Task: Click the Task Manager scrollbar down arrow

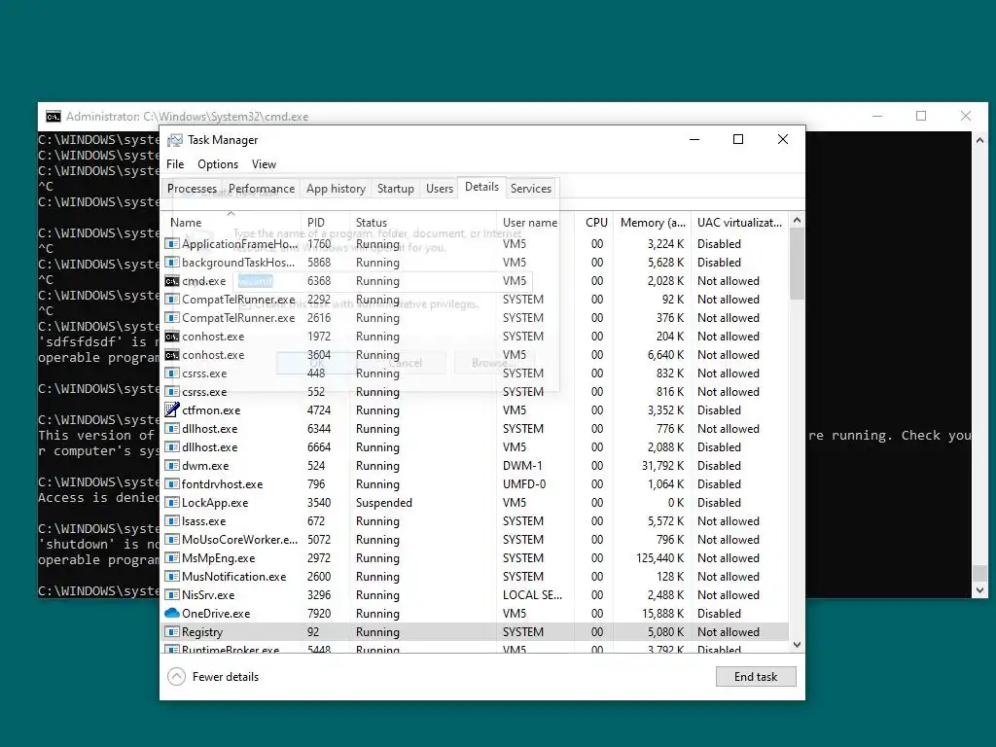Action: pyautogui.click(x=797, y=645)
